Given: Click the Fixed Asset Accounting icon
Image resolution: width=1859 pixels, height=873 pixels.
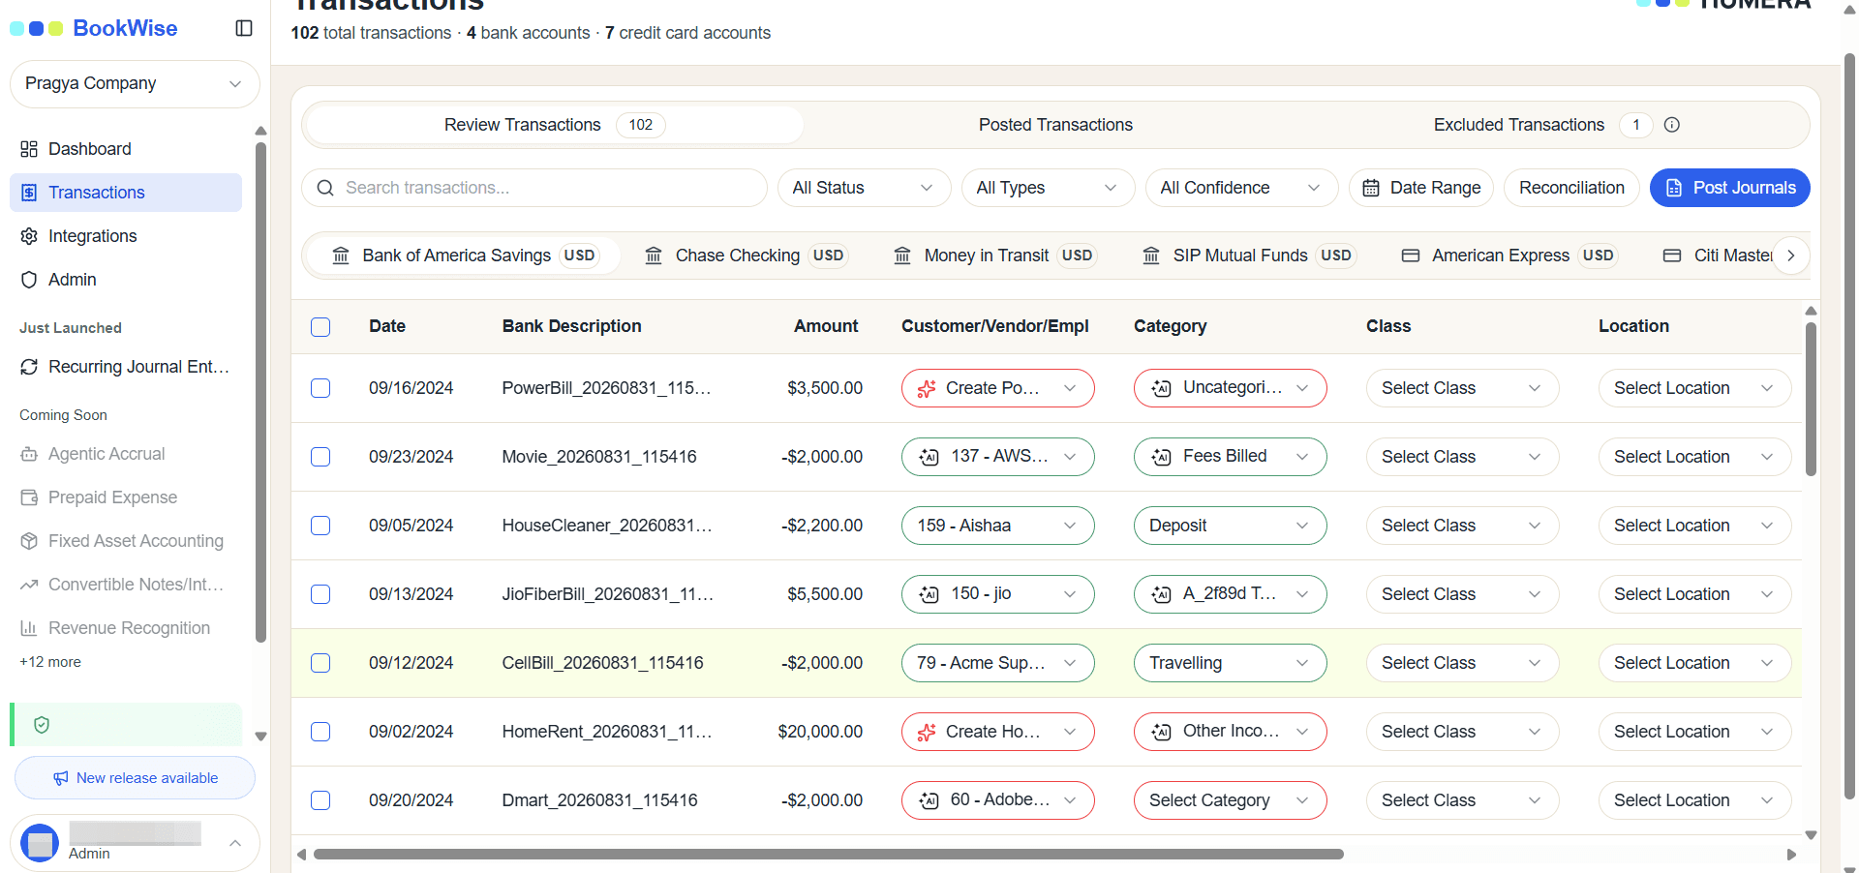Looking at the screenshot, I should 29,541.
